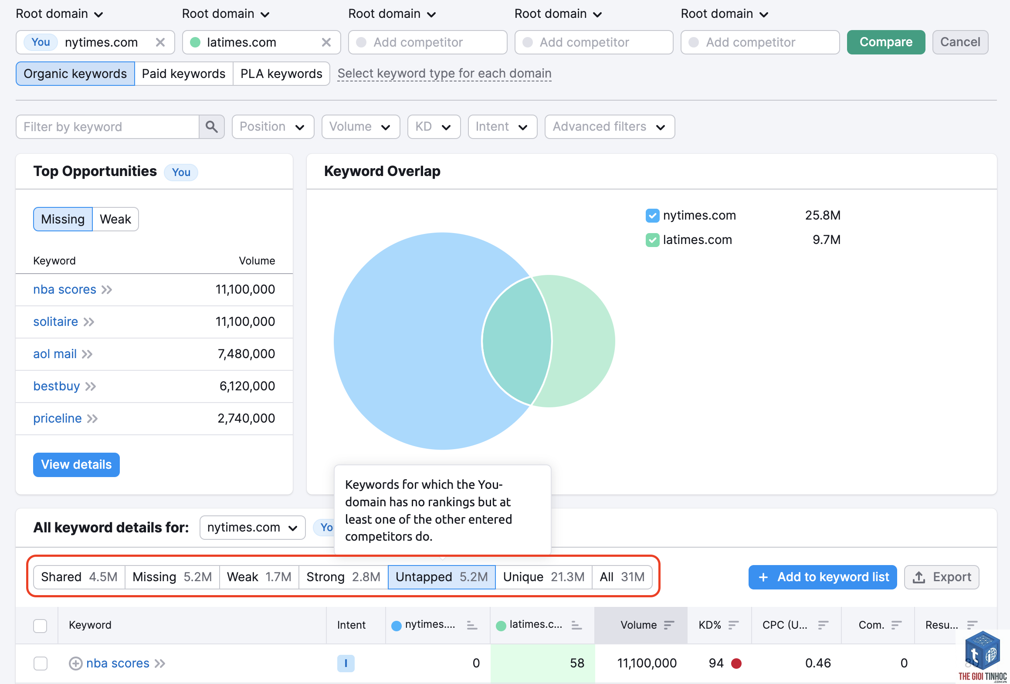Click the green Compare button
This screenshot has height=684, width=1010.
pyautogui.click(x=886, y=42)
